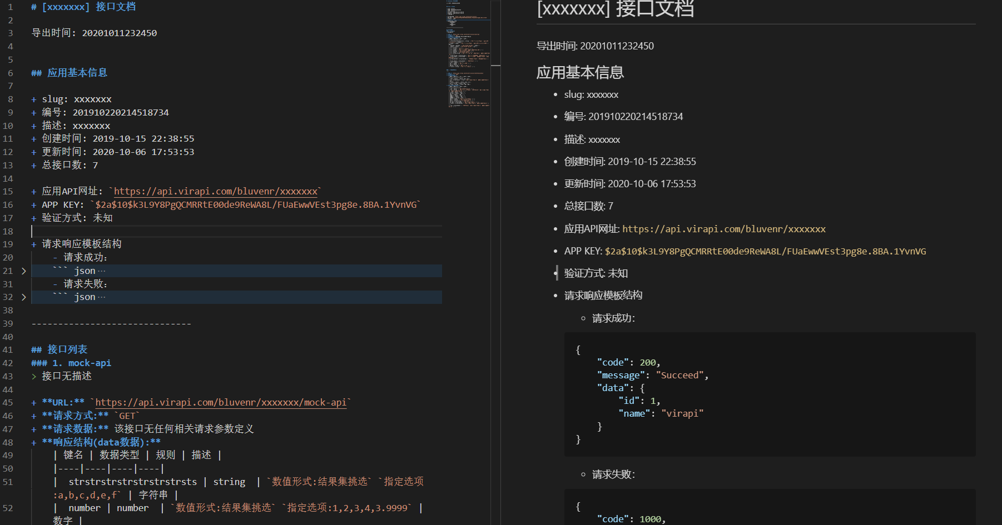Image resolution: width=1002 pixels, height=525 pixels.
Task: Click the table header row '键名 | 数据类型'
Action: click(x=138, y=456)
